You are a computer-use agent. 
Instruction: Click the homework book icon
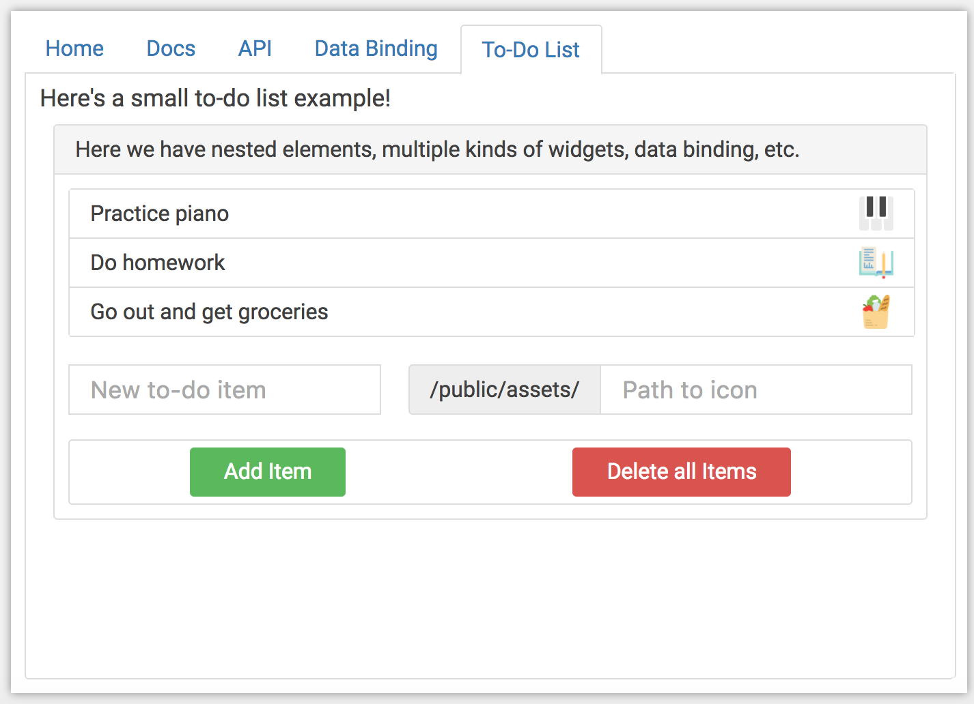coord(876,263)
